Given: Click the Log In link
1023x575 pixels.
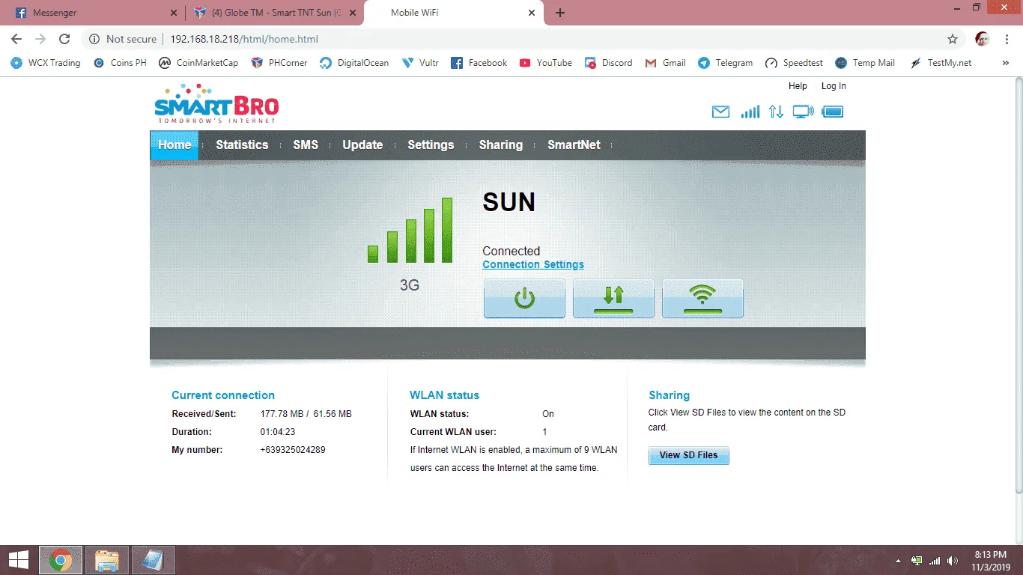Looking at the screenshot, I should [x=834, y=86].
